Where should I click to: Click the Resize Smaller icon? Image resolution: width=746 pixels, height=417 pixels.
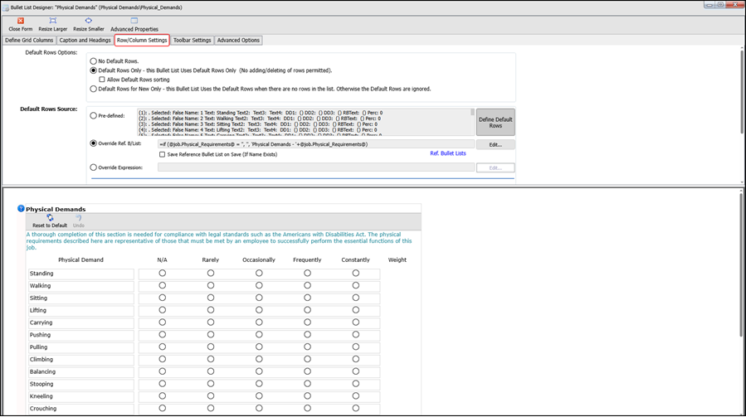tap(89, 21)
